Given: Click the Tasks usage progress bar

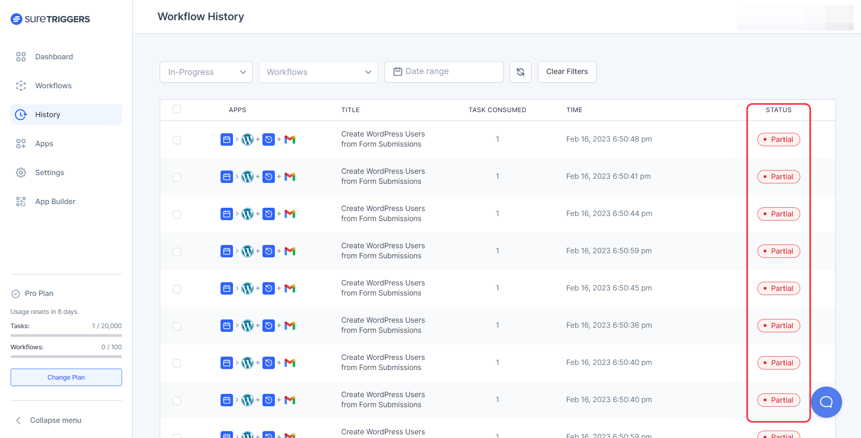Looking at the screenshot, I should coord(66,336).
